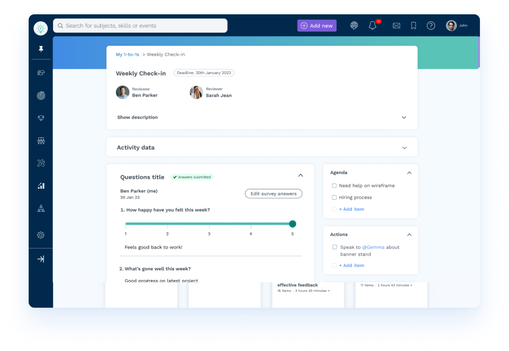Click the Add new button
This screenshot has height=351, width=509.
[x=317, y=26]
